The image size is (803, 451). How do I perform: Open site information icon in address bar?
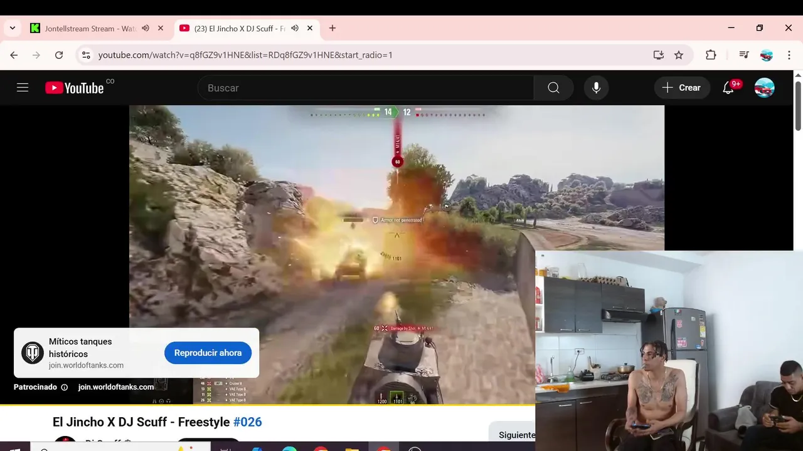[86, 55]
